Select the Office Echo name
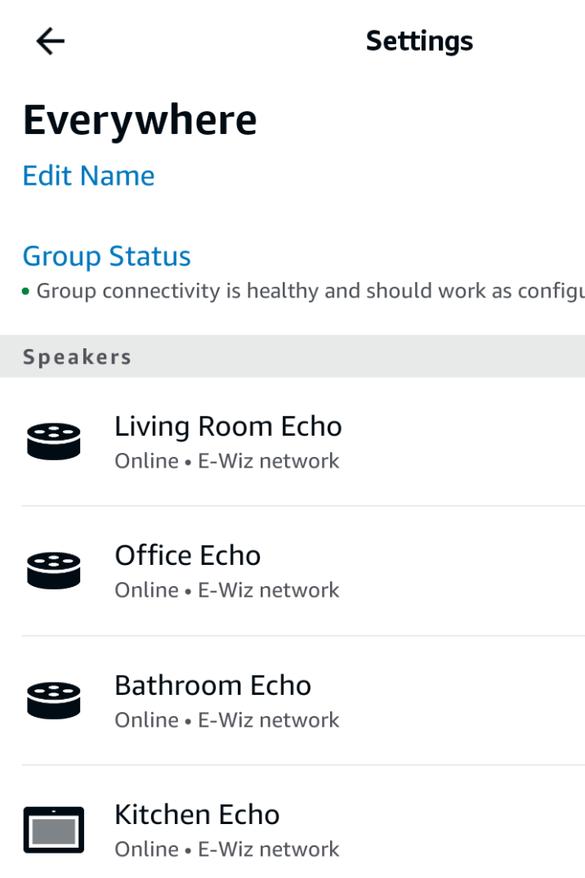Screen dimensions: 585x878 pyautogui.click(x=187, y=556)
